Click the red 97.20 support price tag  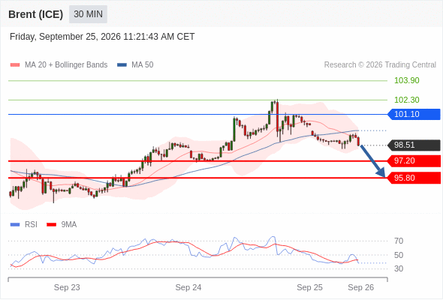414,160
